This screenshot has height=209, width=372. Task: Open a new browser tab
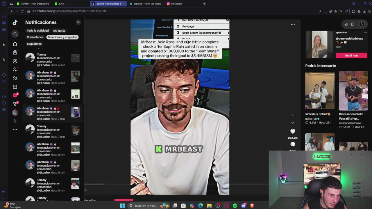[204, 4]
